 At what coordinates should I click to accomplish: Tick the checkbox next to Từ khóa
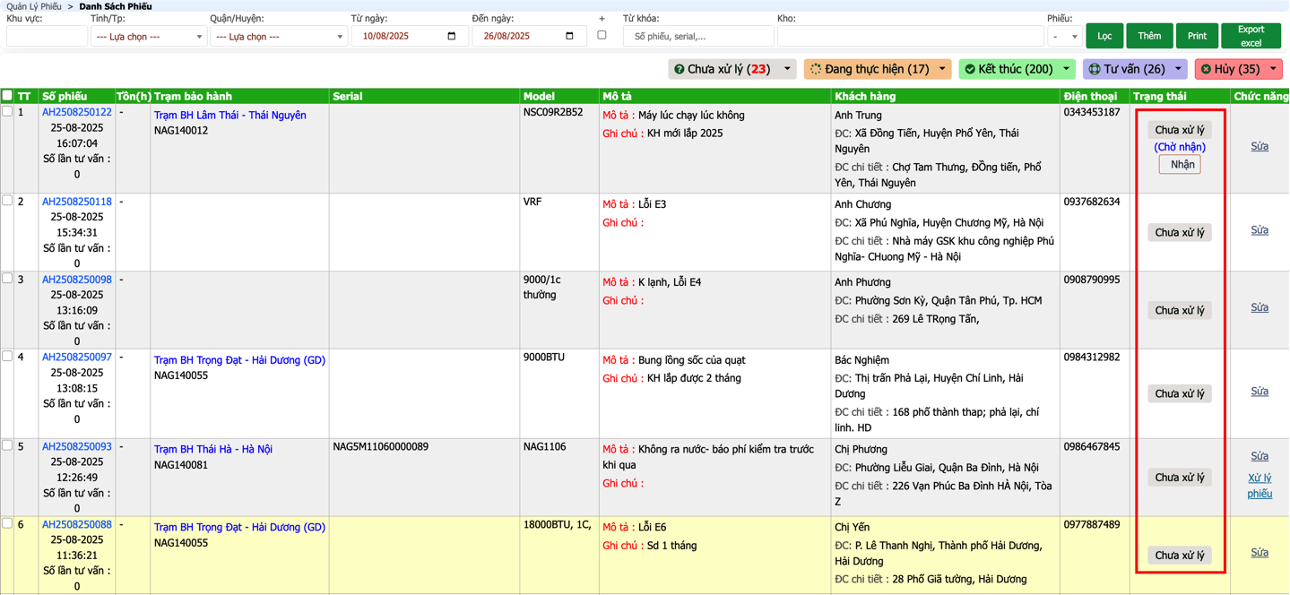[602, 36]
